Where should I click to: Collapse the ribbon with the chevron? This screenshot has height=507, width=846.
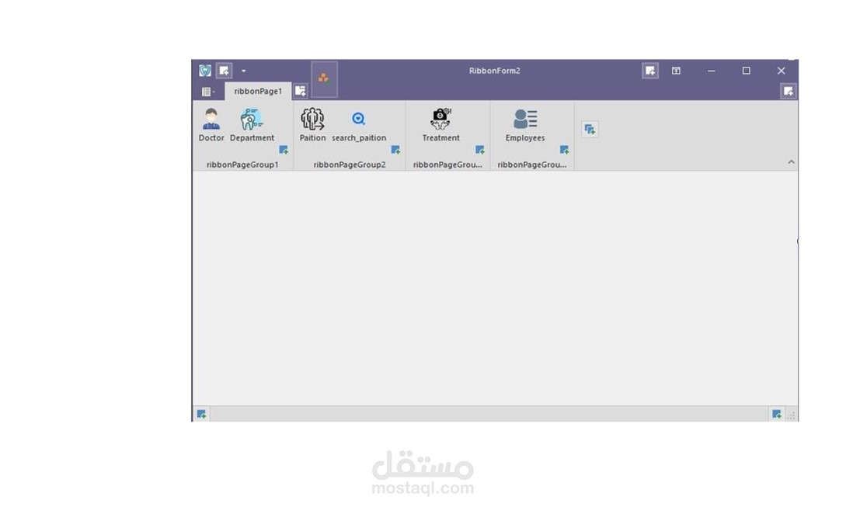coord(791,161)
